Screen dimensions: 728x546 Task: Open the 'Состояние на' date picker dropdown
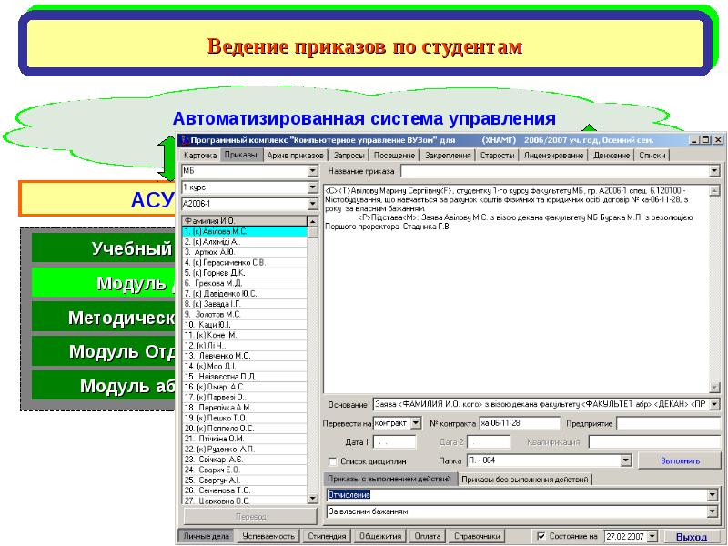[x=652, y=536]
